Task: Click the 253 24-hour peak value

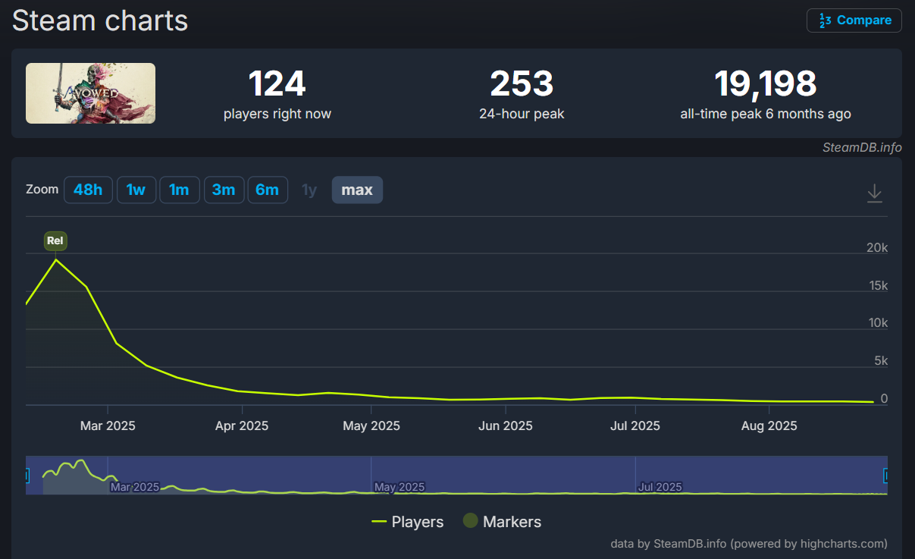Action: click(x=522, y=83)
